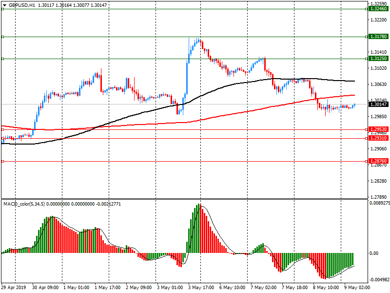Image resolution: width=390 pixels, height=293 pixels.
Task: Click the green 1.32460 price label
Action: pos(378,9)
